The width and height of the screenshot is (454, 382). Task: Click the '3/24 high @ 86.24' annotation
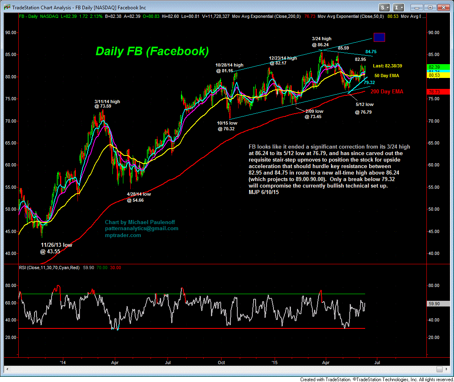[321, 42]
